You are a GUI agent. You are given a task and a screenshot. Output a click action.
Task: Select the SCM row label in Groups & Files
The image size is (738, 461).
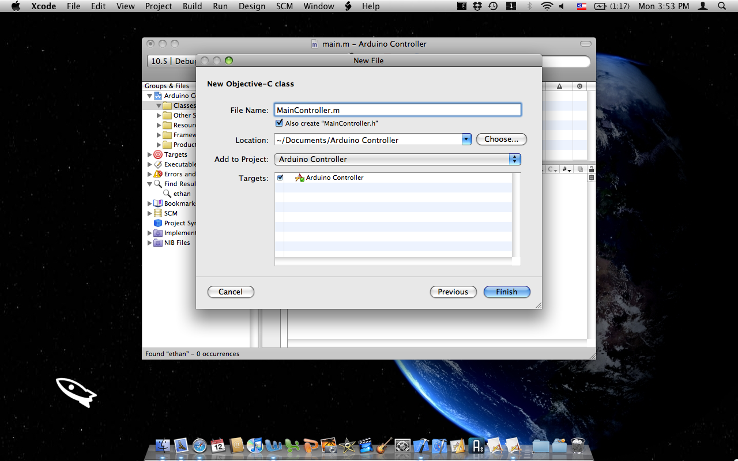point(171,213)
